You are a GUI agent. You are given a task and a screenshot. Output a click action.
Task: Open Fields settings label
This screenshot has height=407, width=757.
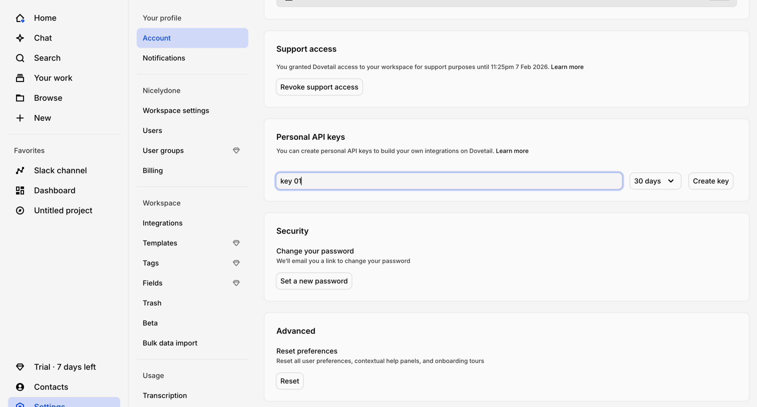click(x=153, y=283)
